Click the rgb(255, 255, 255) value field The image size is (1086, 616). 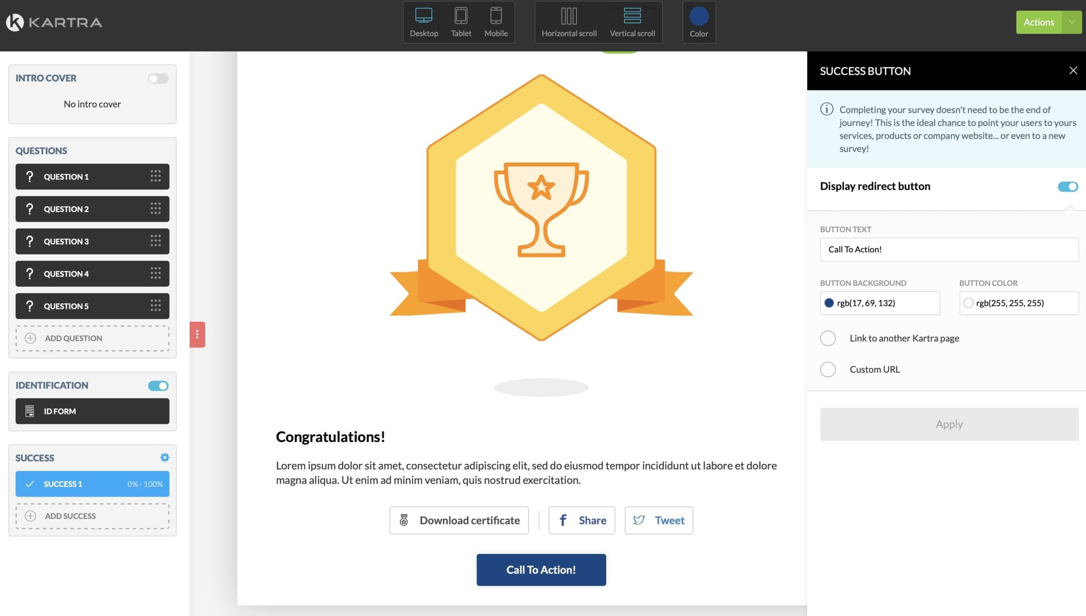coord(1019,303)
